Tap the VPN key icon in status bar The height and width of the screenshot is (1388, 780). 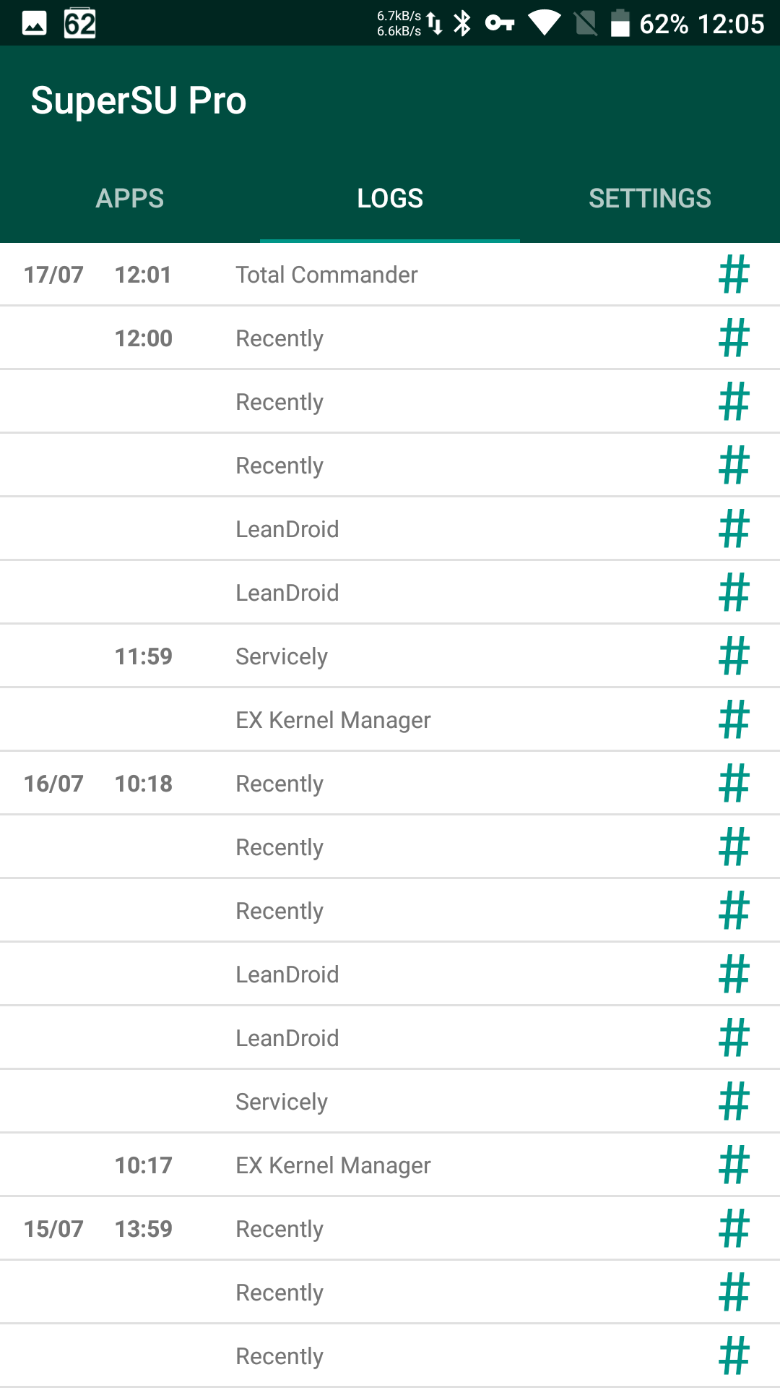click(x=500, y=23)
